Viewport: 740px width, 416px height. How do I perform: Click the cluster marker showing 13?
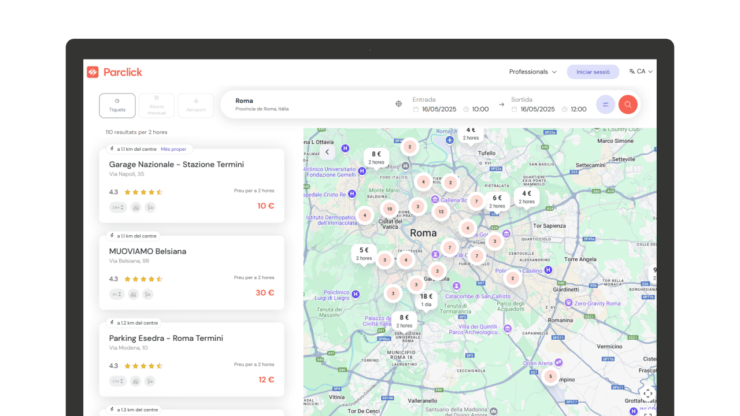point(441,212)
